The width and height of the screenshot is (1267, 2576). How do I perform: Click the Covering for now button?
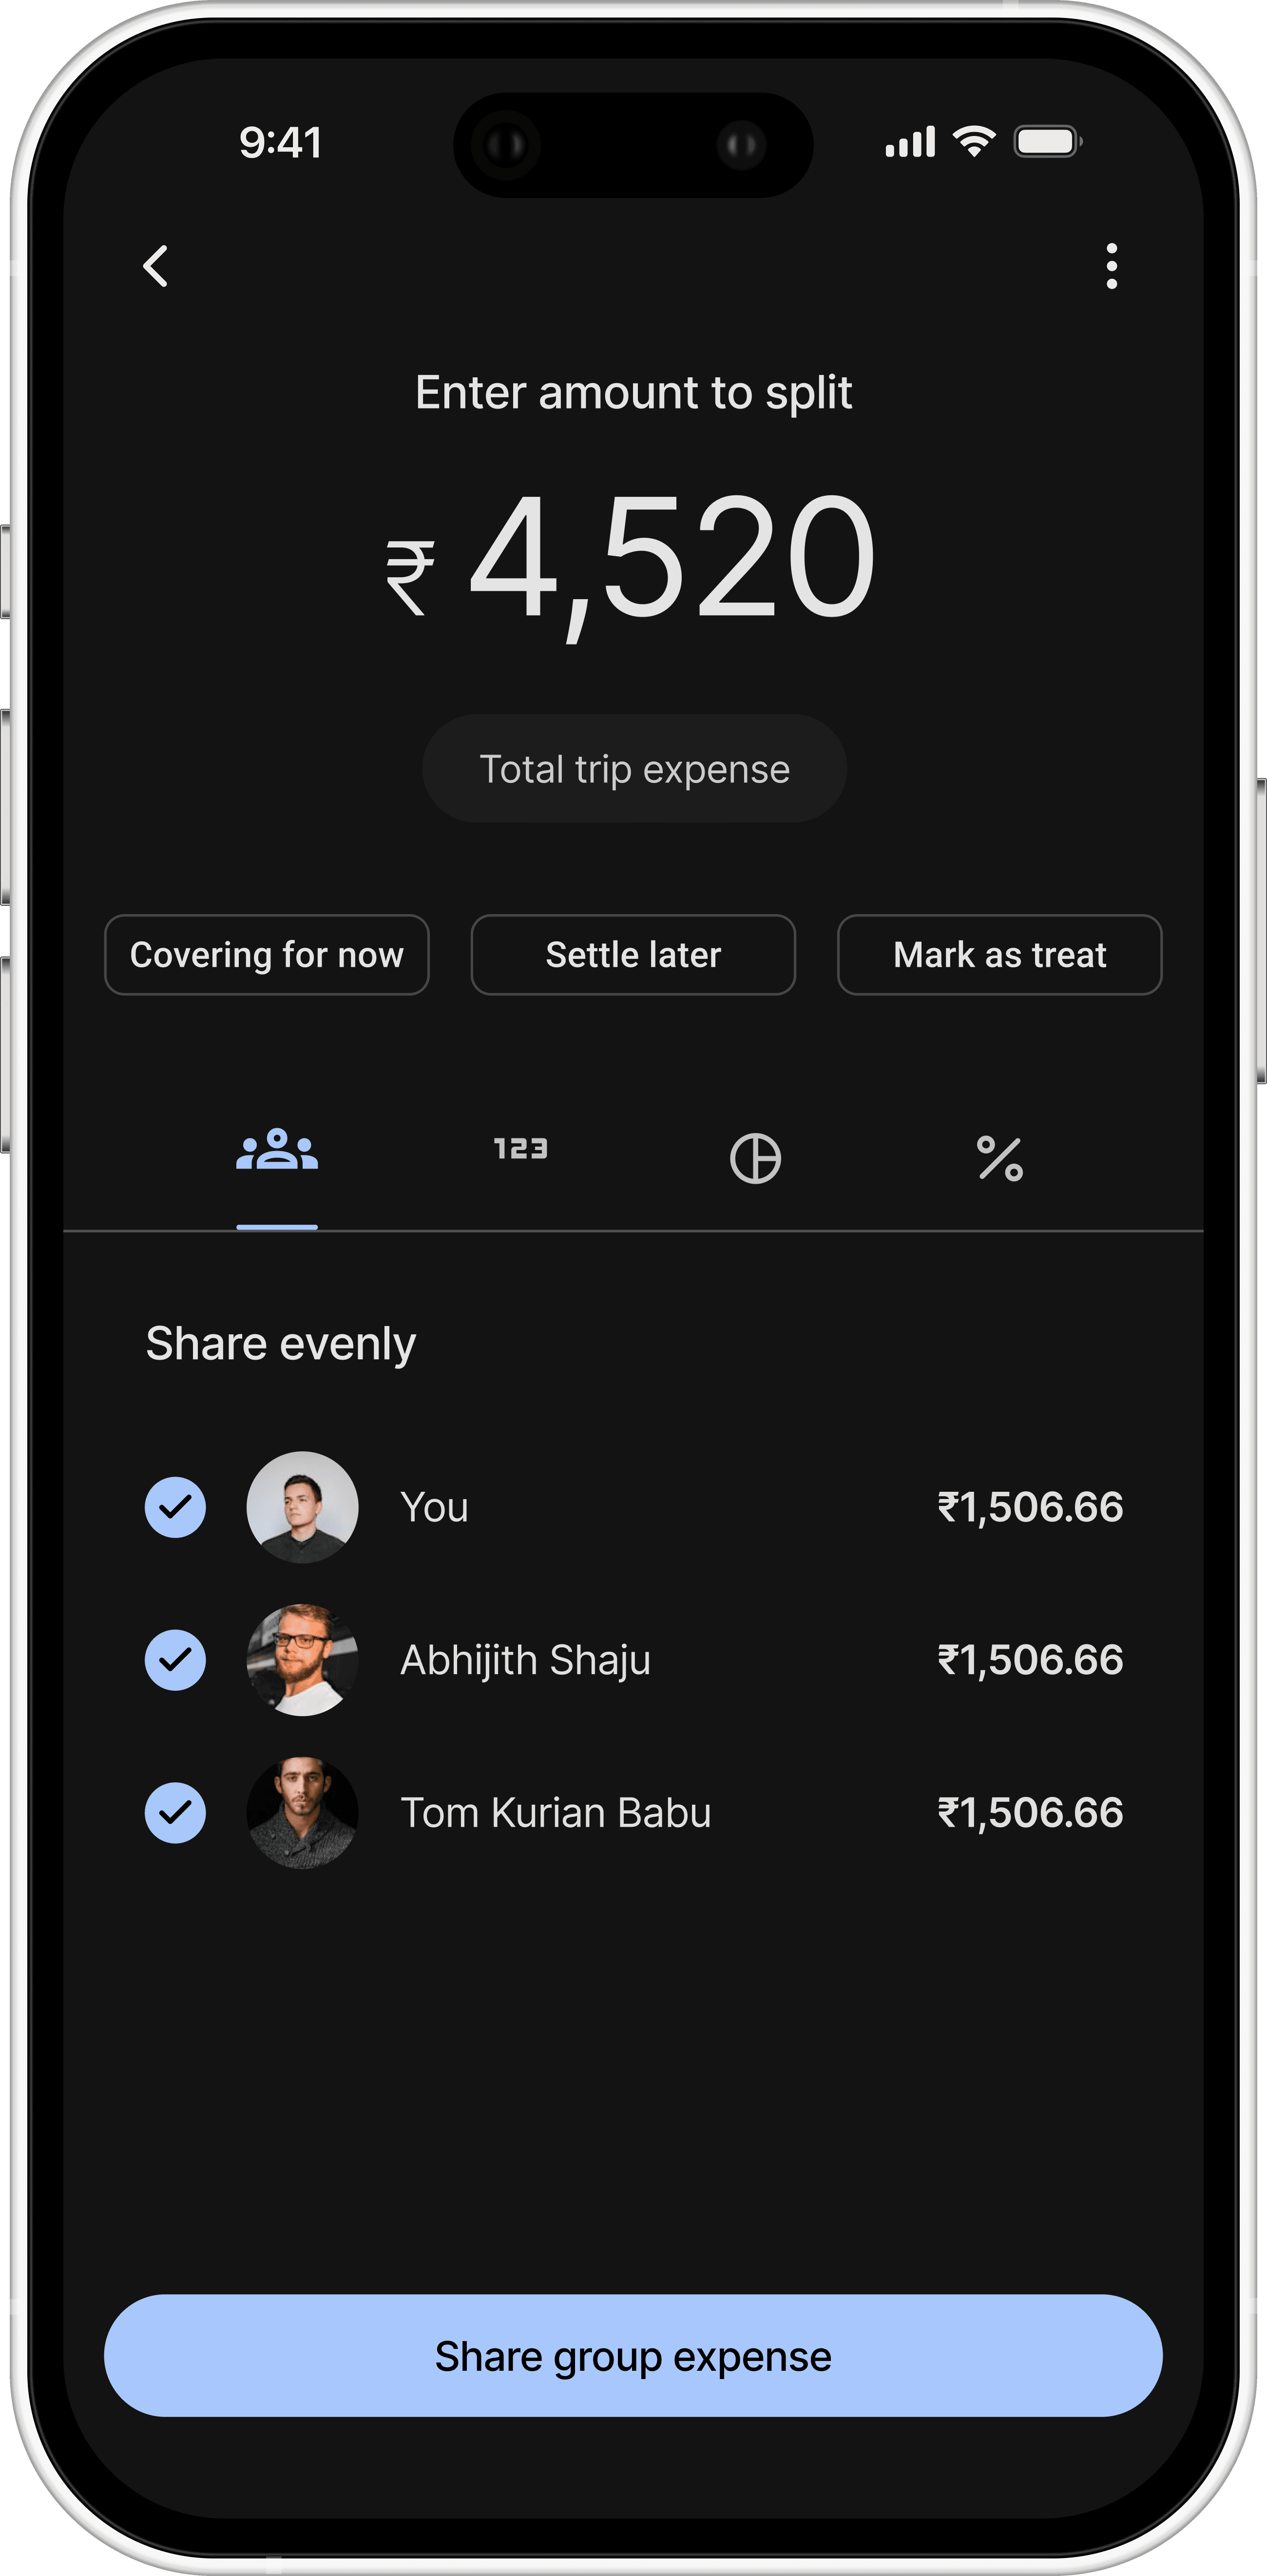pos(267,955)
